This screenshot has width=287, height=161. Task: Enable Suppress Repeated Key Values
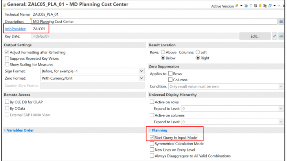pyautogui.click(x=7, y=59)
